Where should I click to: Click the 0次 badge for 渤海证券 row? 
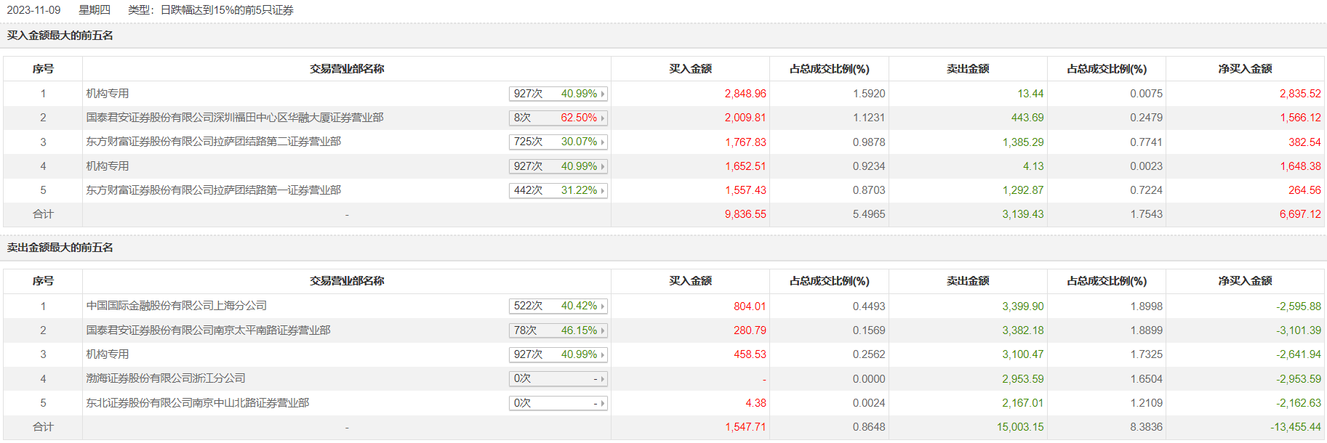(558, 378)
